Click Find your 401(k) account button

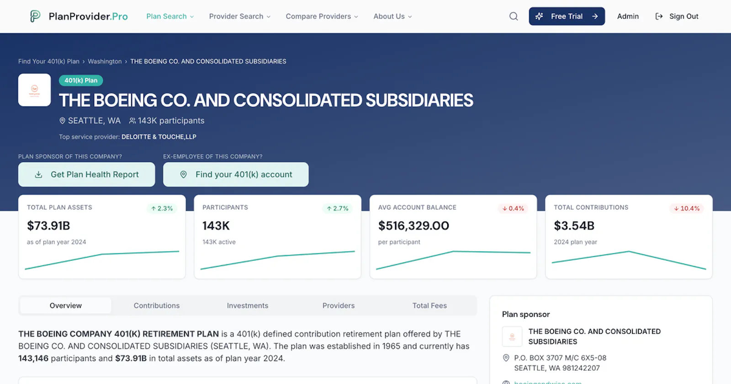click(236, 175)
